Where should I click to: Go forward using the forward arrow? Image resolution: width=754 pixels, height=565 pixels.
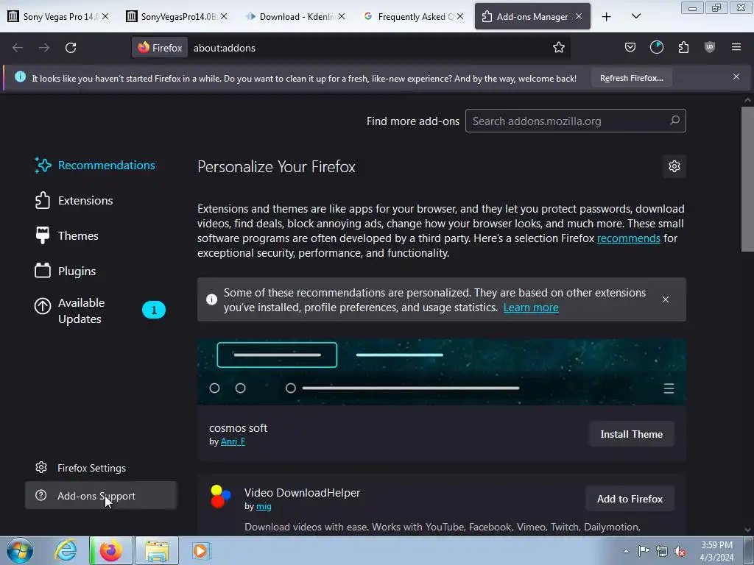[x=44, y=48]
